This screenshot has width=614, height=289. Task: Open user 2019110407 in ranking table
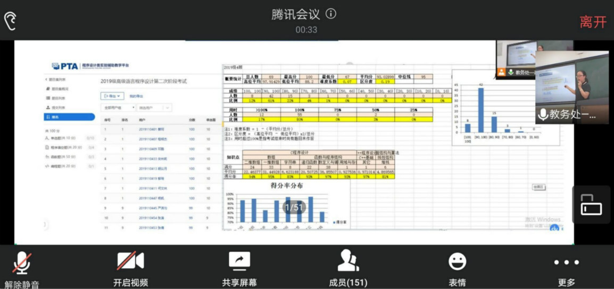152,139
